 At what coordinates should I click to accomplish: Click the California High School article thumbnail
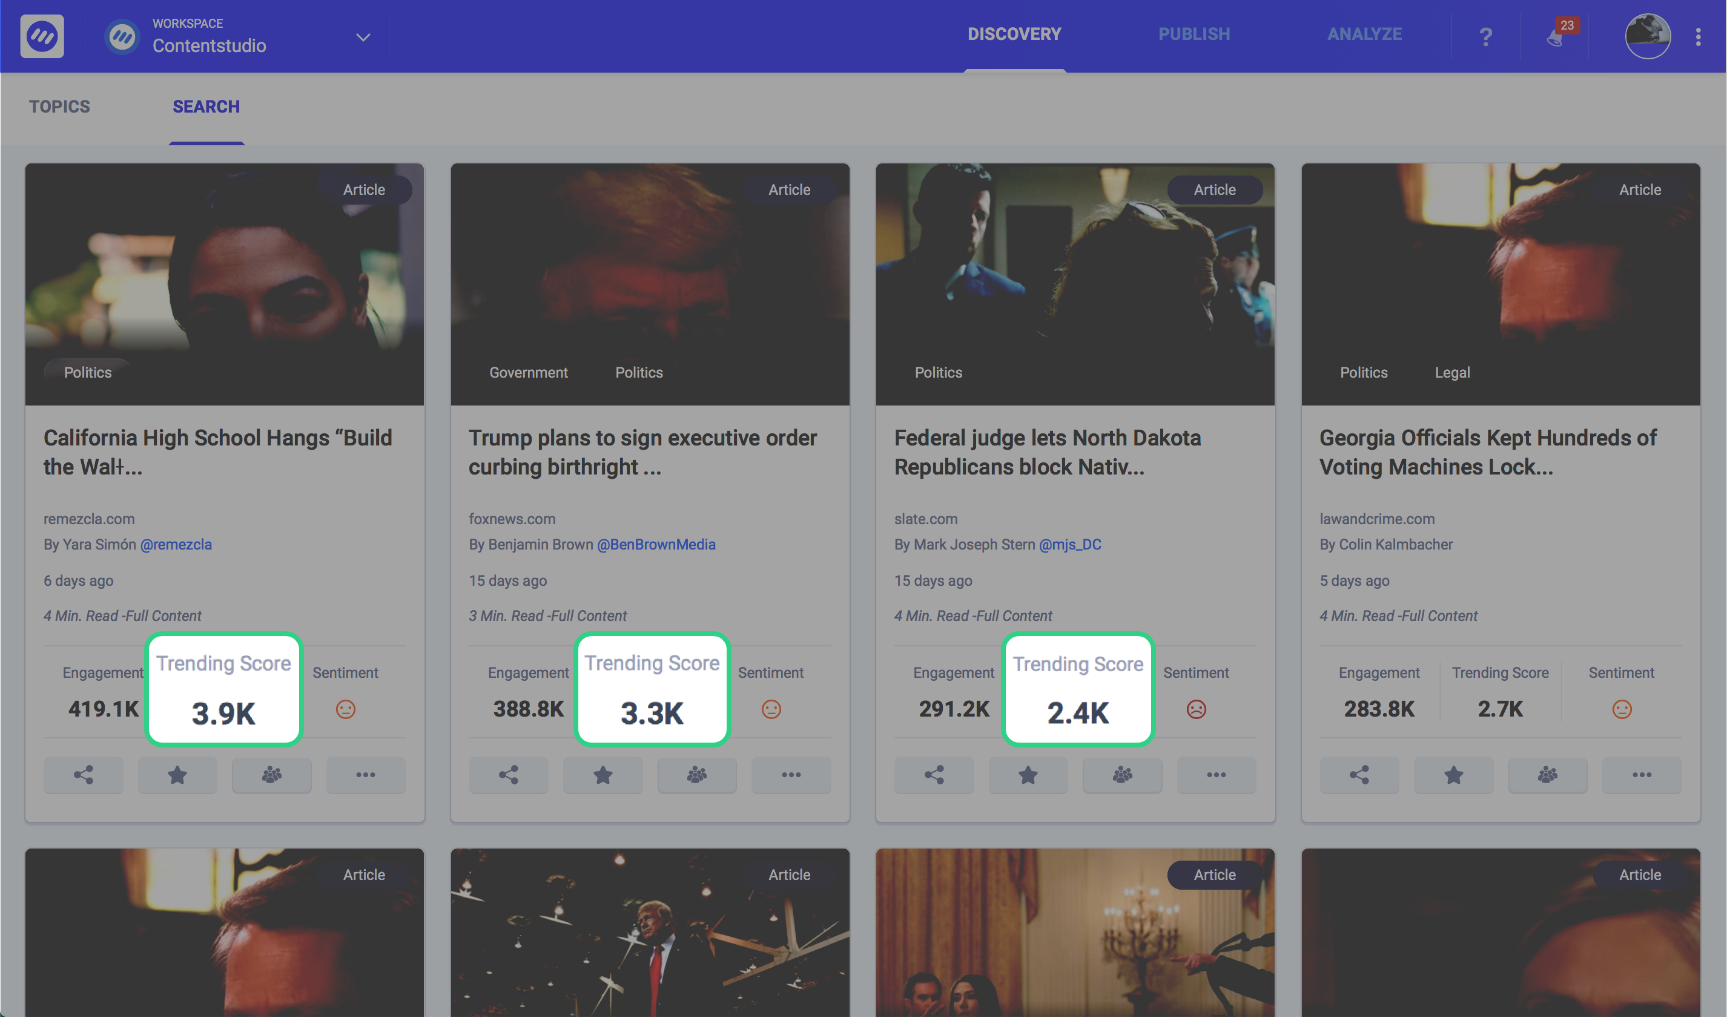click(225, 284)
